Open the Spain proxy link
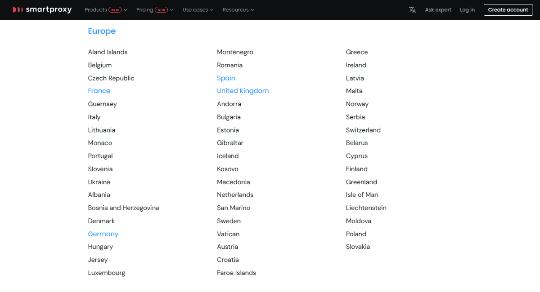 pos(226,78)
